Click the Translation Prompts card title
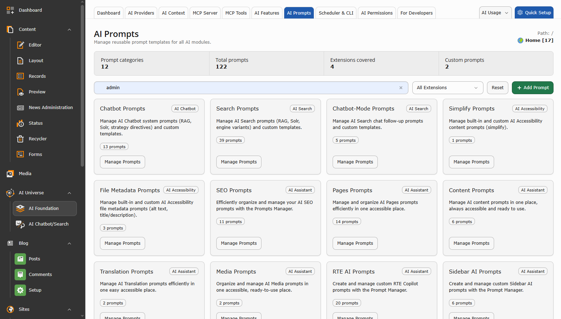This screenshot has width=561, height=319. click(127, 272)
